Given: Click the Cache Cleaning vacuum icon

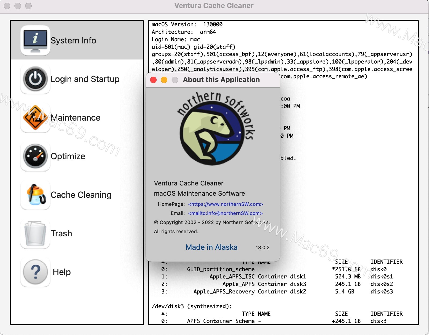Looking at the screenshot, I should coord(35,195).
